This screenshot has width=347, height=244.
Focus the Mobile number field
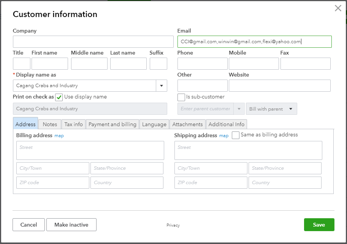[x=254, y=64]
